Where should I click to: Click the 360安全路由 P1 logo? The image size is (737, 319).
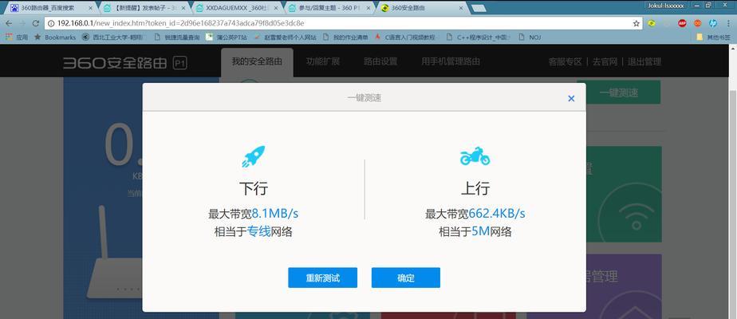click(125, 63)
